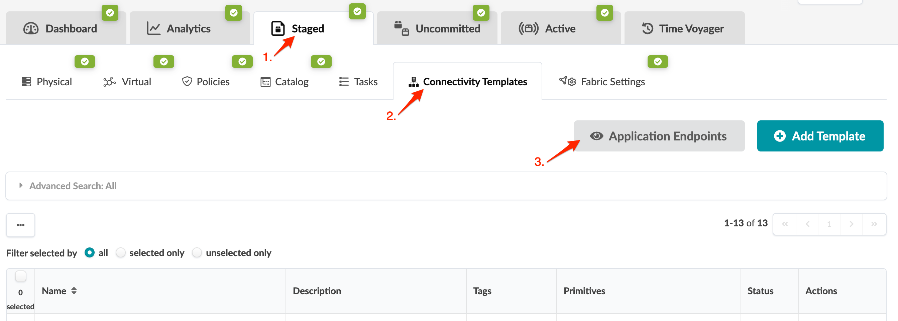Click the Dashboard gauge icon
This screenshot has height=321, width=898.
click(x=31, y=28)
